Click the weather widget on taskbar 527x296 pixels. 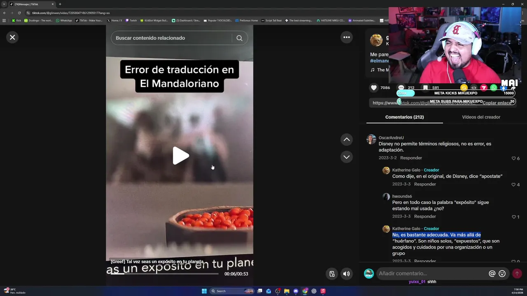pos(14,291)
